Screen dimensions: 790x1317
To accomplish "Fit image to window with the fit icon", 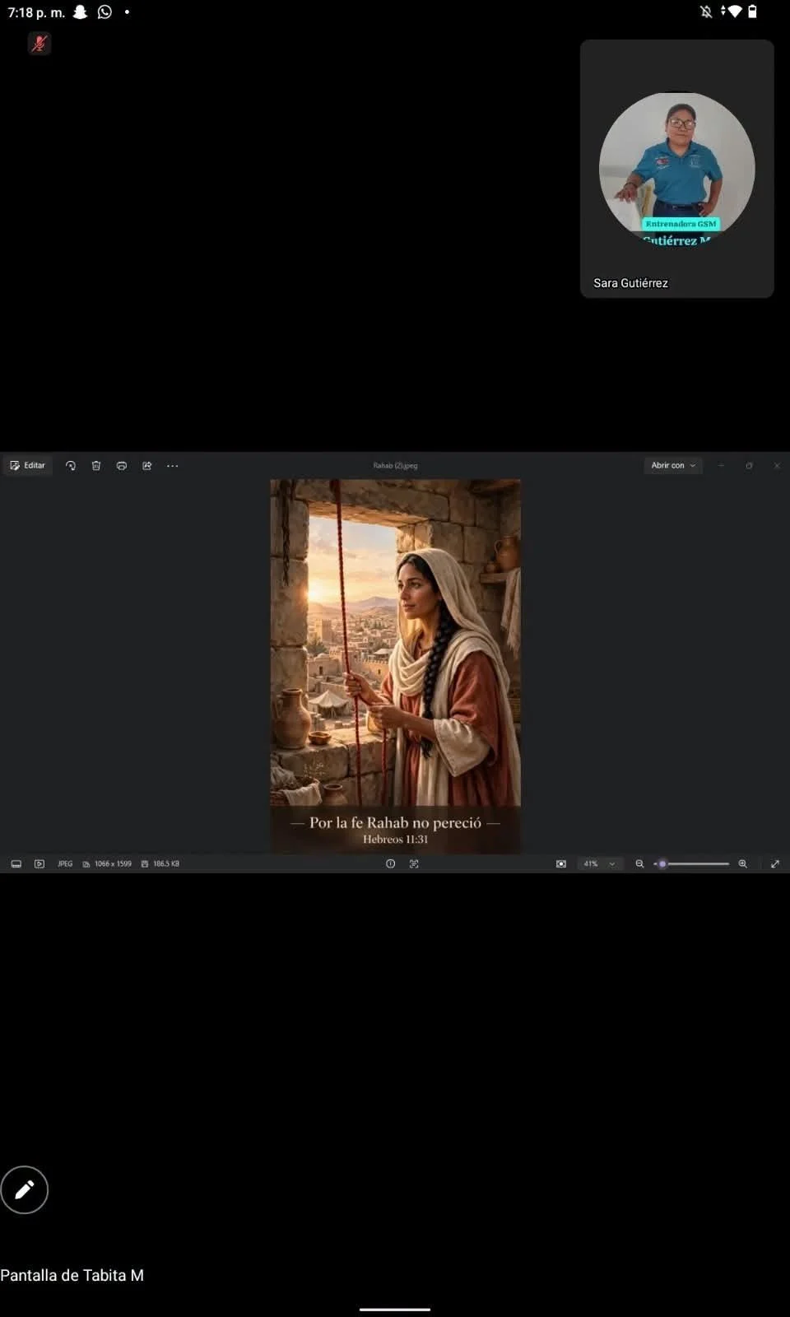I will coord(561,864).
